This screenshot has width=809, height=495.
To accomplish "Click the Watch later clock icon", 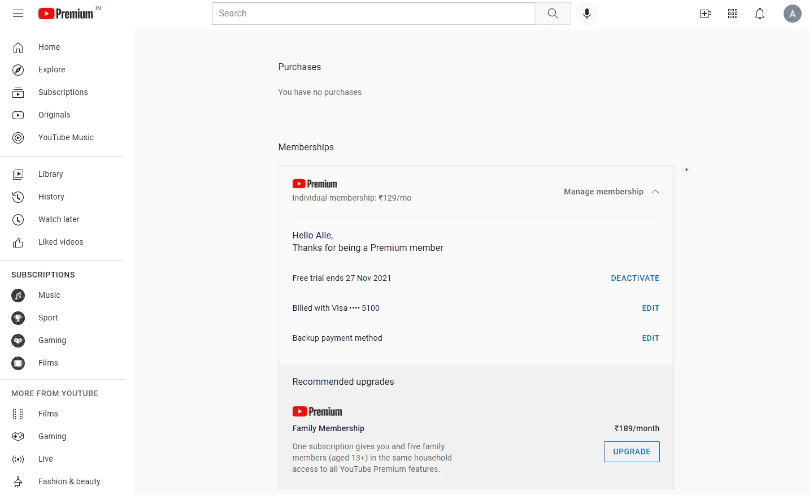I will coord(18,220).
